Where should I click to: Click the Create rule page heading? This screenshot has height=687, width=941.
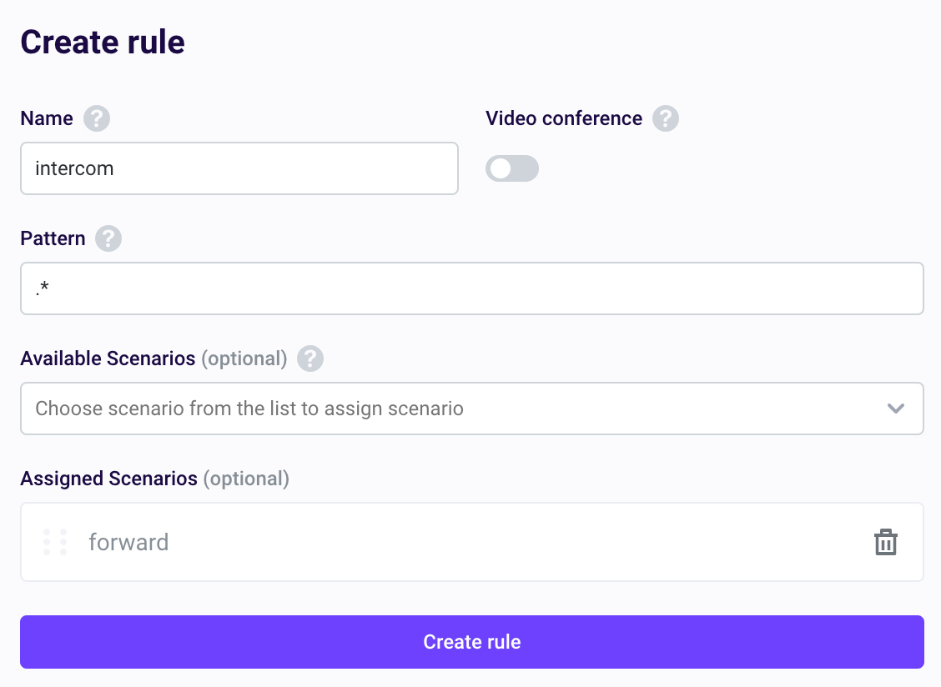103,42
